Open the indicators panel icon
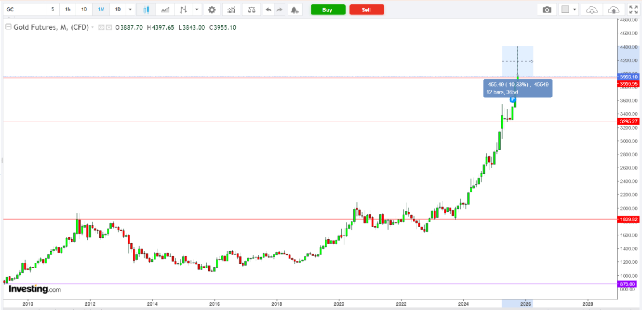The image size is (642, 310). click(x=231, y=9)
